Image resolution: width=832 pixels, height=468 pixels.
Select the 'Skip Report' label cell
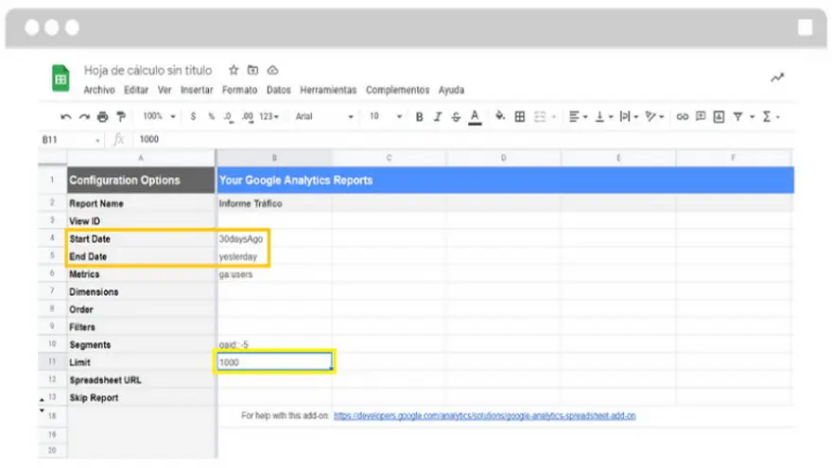click(x=141, y=397)
